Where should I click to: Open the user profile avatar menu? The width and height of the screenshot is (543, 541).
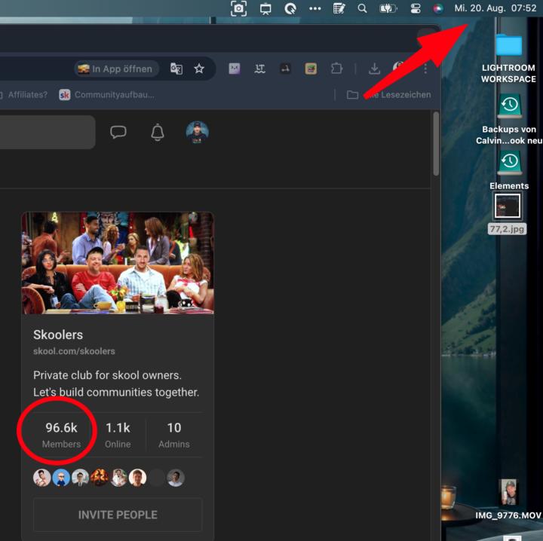pos(197,132)
